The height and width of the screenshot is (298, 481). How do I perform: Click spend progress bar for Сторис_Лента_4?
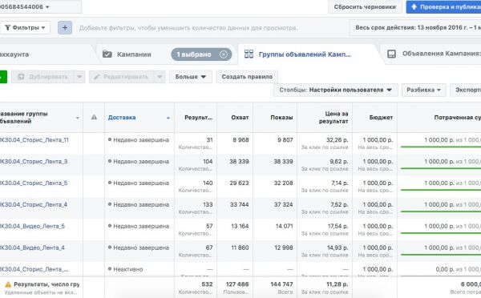(x=440, y=211)
